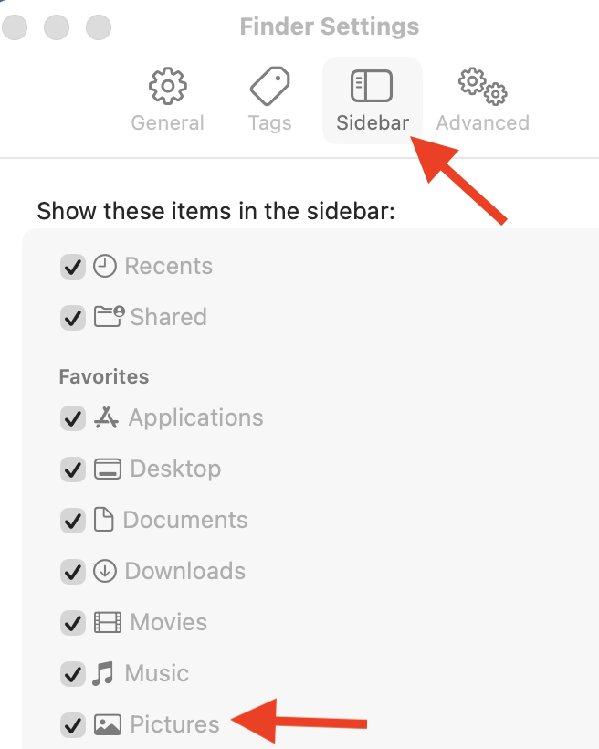
Task: Click the Downloads arrow icon
Action: pyautogui.click(x=106, y=571)
